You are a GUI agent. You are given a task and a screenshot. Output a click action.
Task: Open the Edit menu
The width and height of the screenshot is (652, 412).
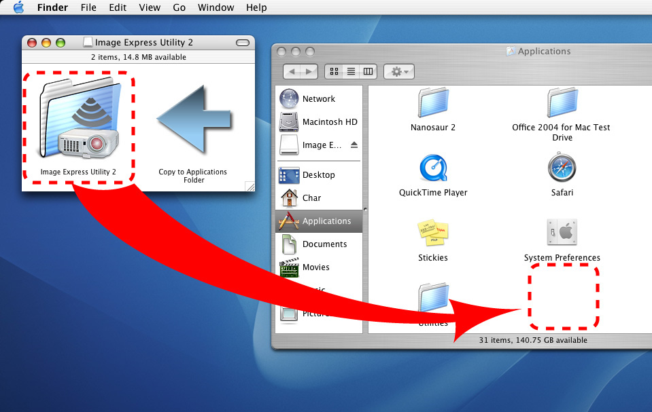pyautogui.click(x=118, y=7)
